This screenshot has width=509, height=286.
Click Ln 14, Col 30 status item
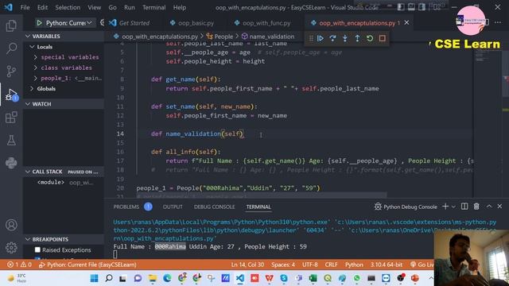[x=247, y=265]
